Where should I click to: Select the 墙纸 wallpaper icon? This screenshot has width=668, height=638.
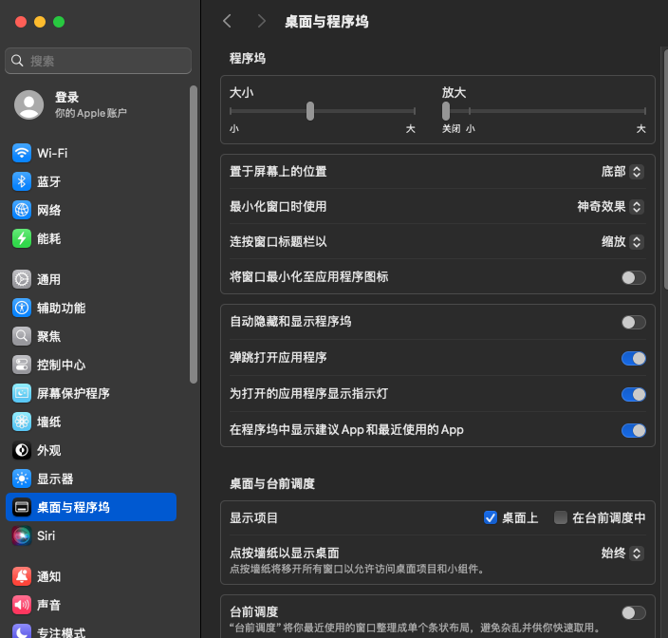[22, 422]
